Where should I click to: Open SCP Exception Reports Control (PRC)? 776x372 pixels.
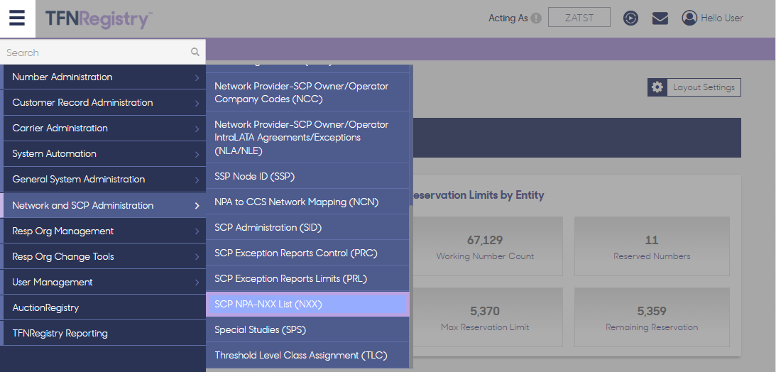[x=307, y=253]
